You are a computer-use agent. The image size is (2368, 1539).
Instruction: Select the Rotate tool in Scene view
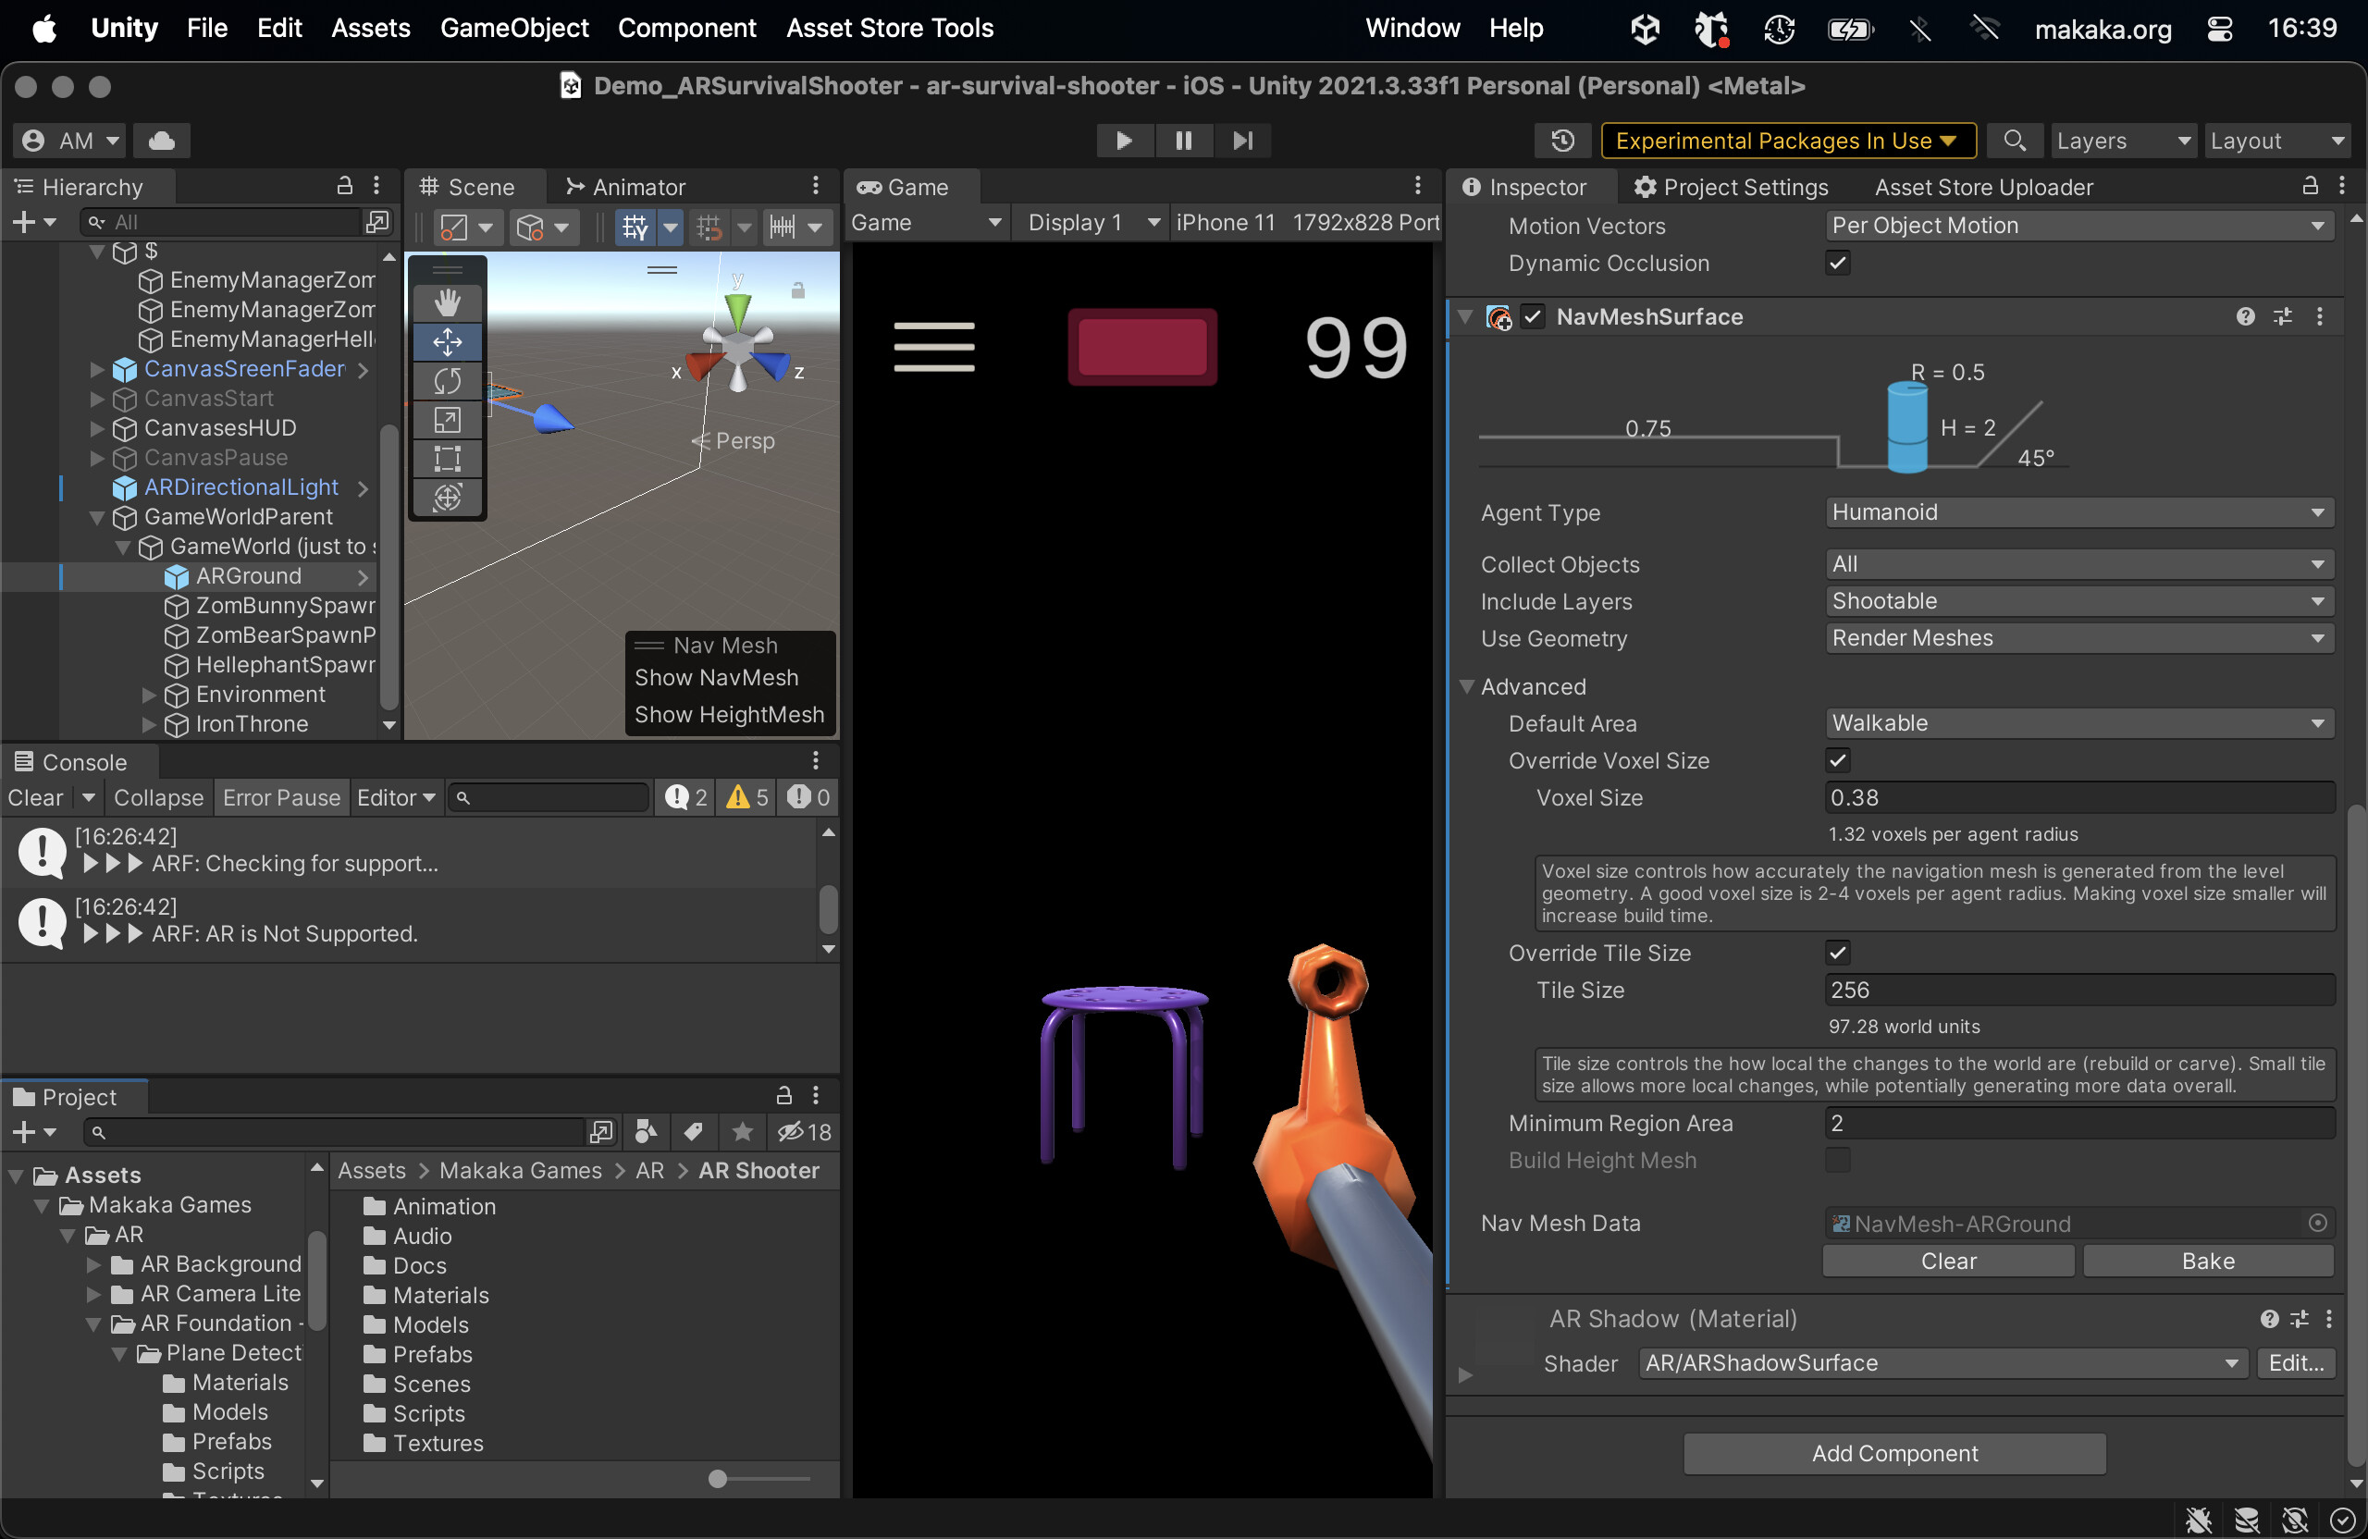click(x=446, y=381)
